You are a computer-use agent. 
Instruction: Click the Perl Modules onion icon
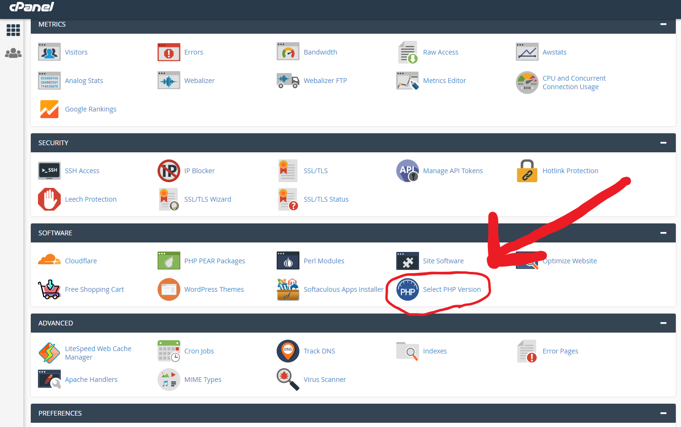coord(288,261)
